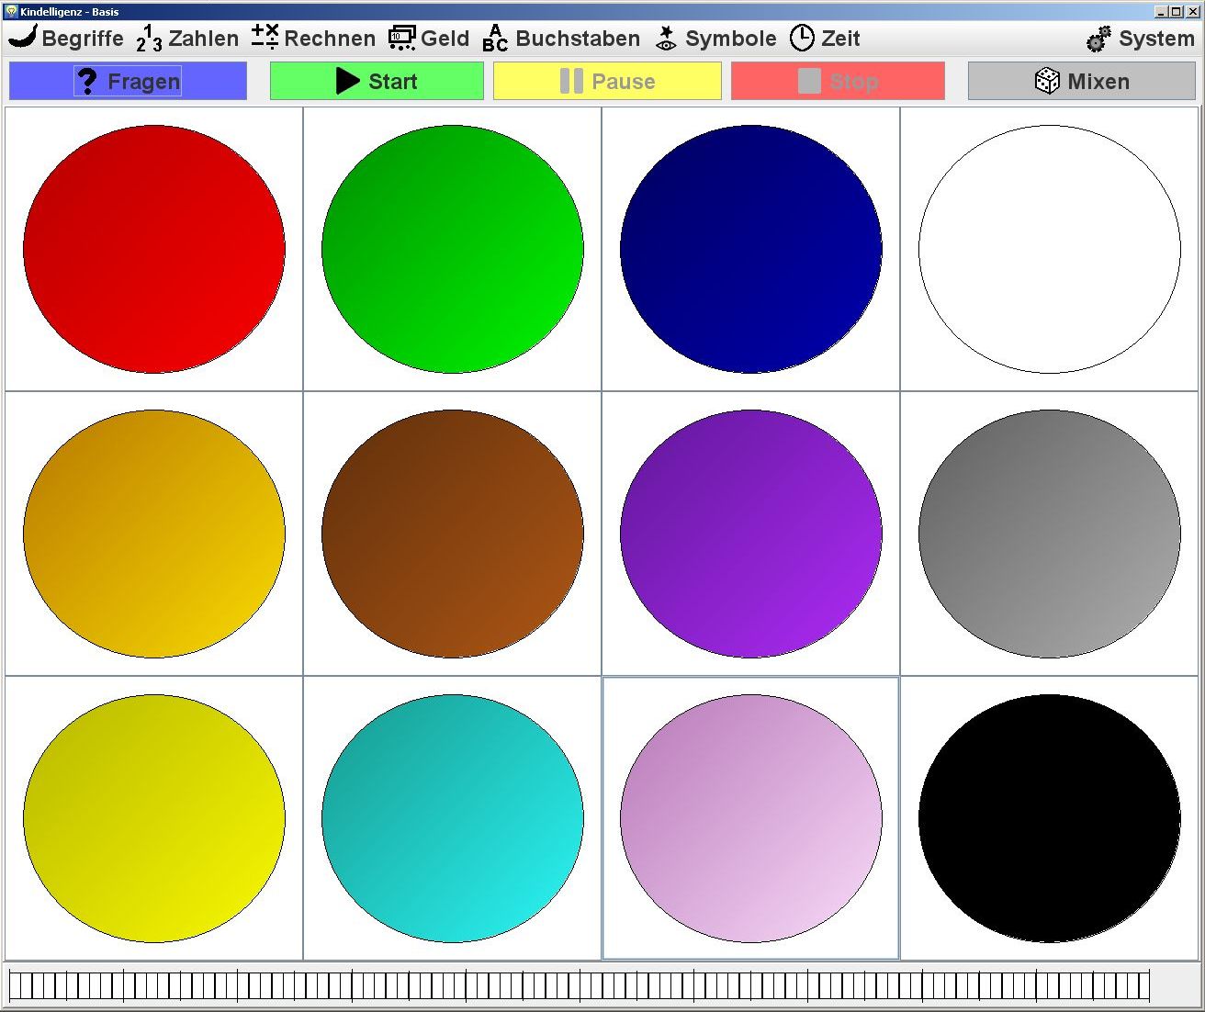Click the turquoise circle

pos(453,818)
